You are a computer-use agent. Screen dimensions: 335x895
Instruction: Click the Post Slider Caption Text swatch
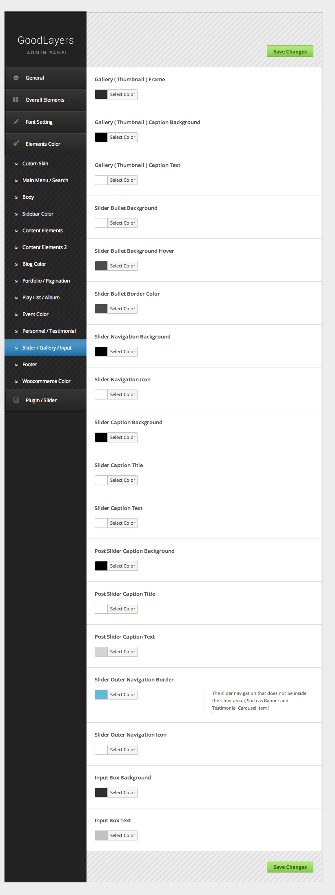tap(101, 652)
